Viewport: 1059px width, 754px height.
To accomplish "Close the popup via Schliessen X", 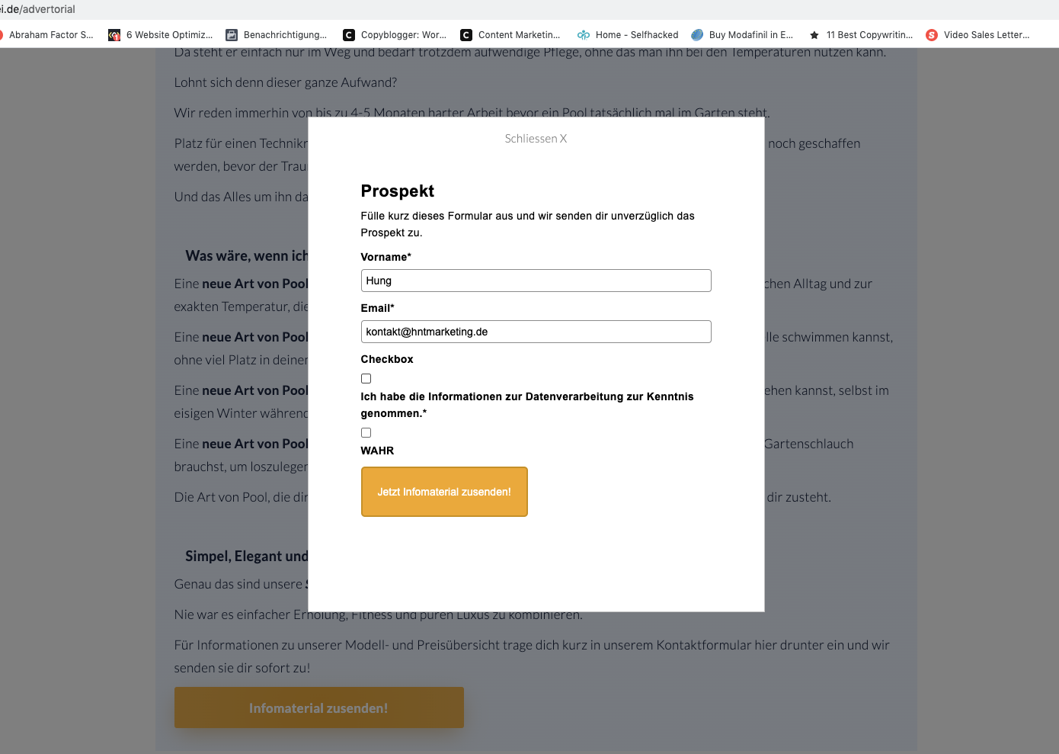I will click(536, 139).
